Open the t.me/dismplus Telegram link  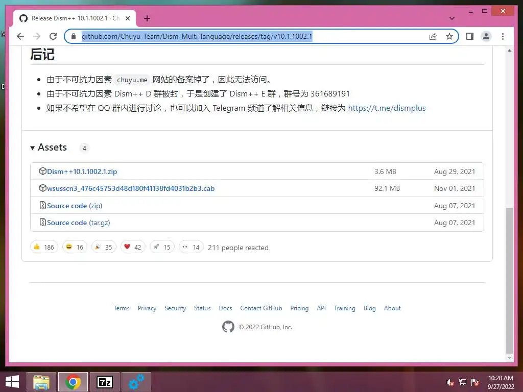click(387, 108)
